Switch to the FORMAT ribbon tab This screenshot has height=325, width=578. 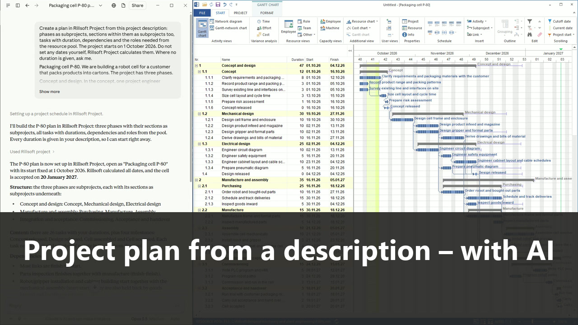tap(267, 13)
